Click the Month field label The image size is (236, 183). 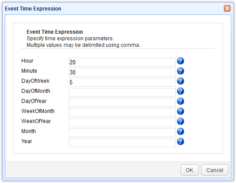[x=28, y=131]
